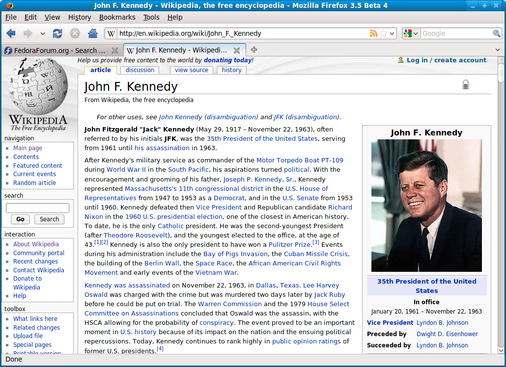
Task: Click reference footnote [3]
Action: [x=315, y=242]
